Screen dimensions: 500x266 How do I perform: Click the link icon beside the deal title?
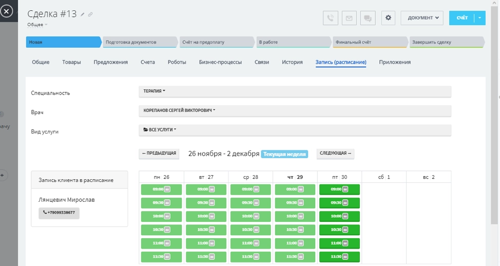point(90,14)
